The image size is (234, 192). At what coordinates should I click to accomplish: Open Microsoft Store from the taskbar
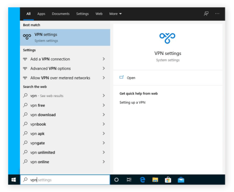coord(168,180)
